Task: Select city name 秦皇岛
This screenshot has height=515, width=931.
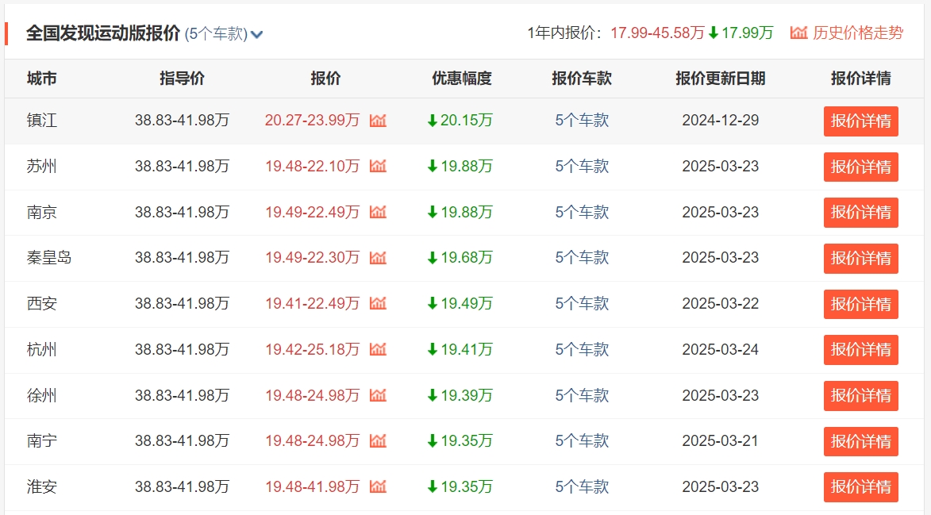Action: coord(49,257)
